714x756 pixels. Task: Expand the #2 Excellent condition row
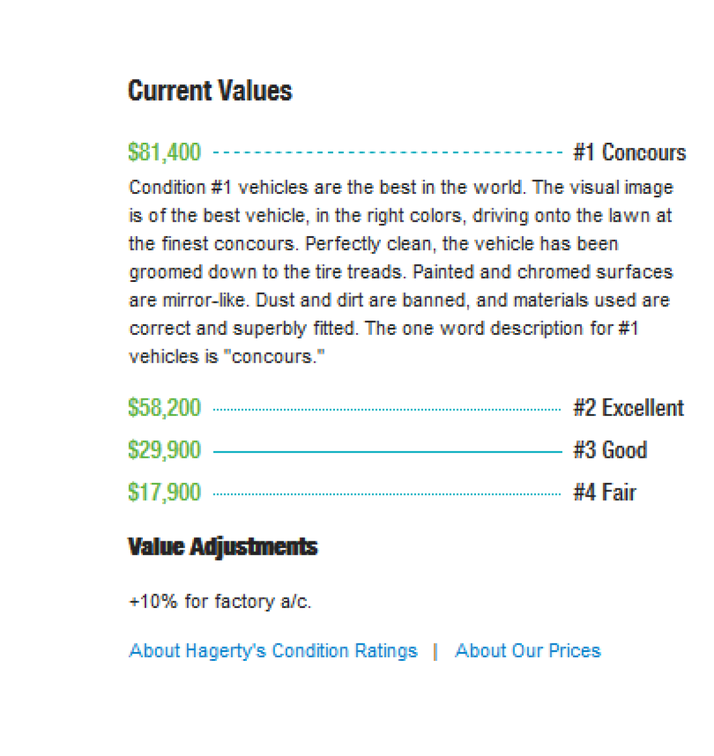point(628,409)
